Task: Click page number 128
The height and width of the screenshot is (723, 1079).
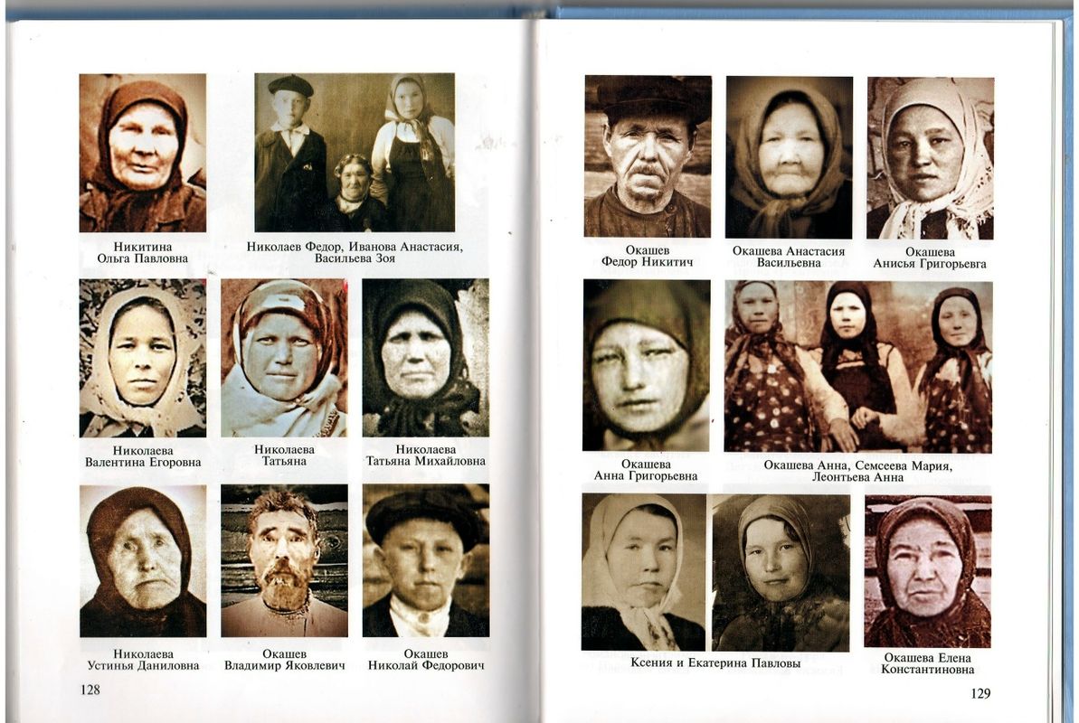Action: pyautogui.click(x=90, y=690)
